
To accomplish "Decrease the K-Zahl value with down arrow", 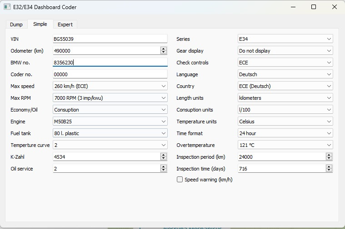I will click(x=164, y=159).
